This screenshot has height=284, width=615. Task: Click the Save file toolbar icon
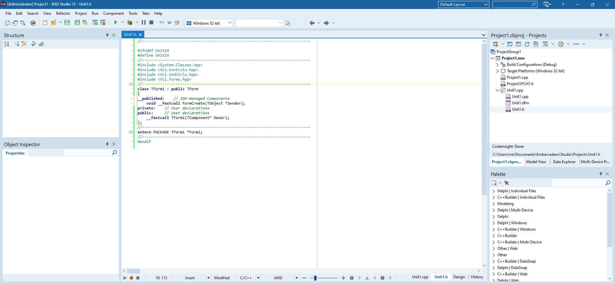tap(67, 23)
